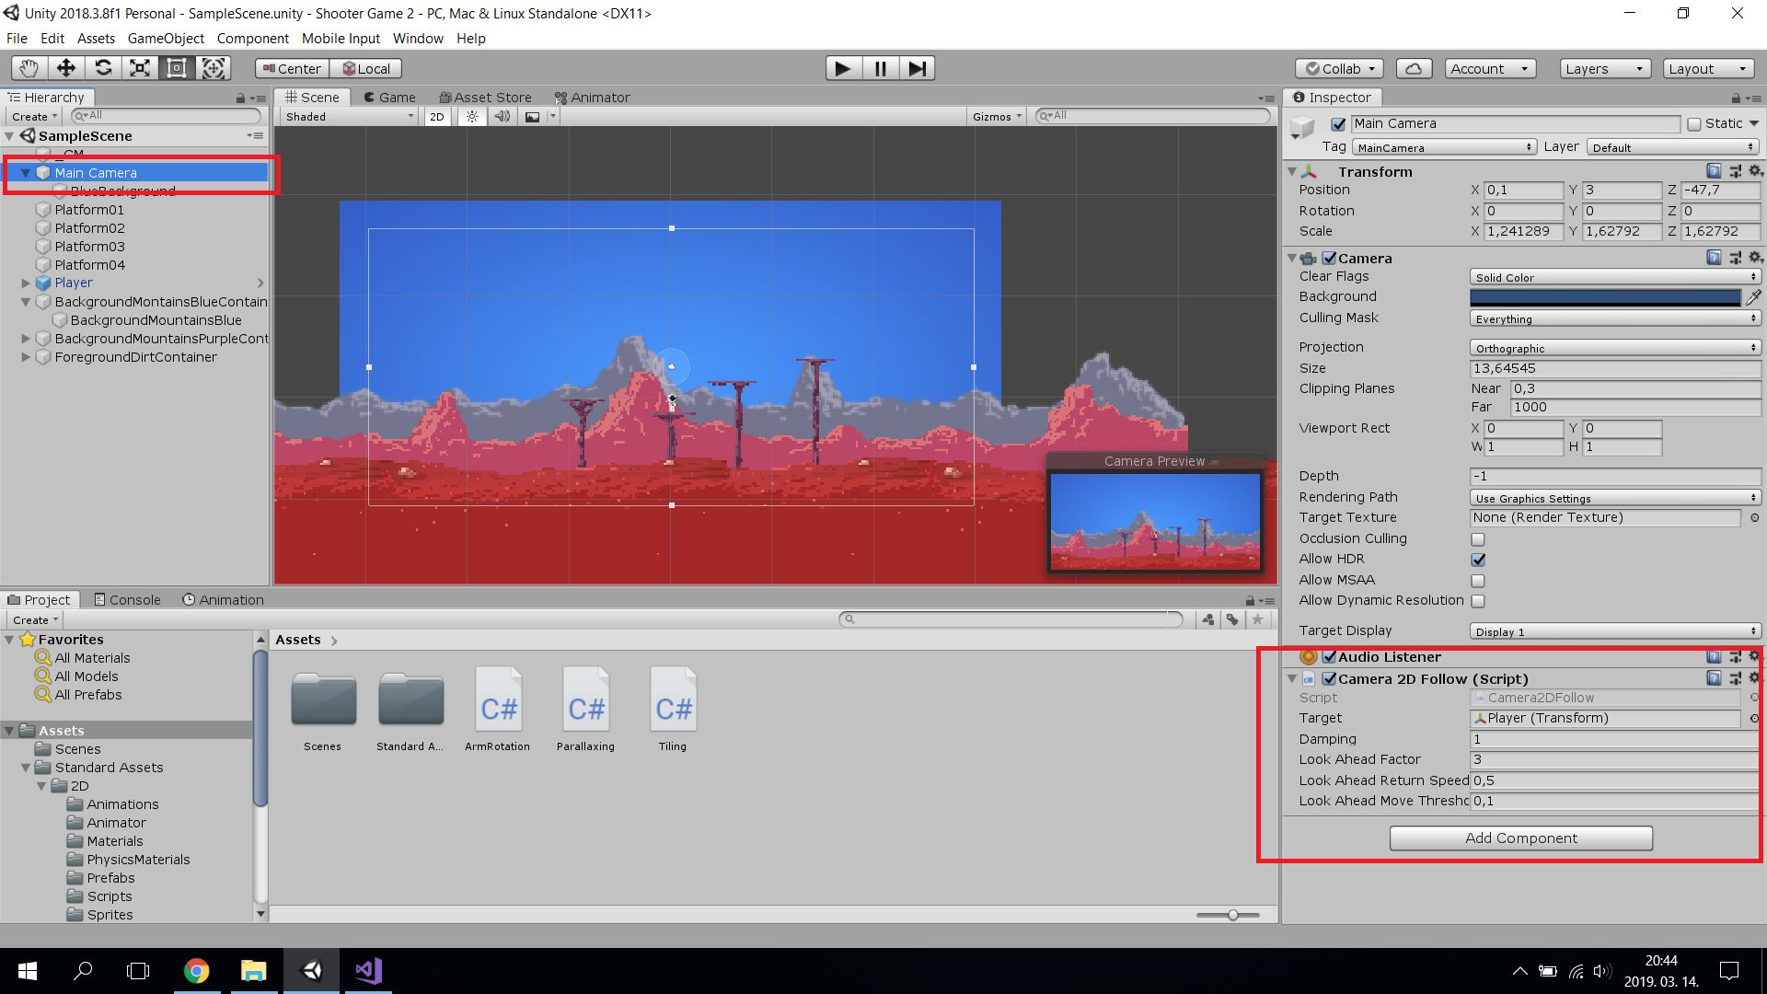Enable the Occlusion Culling checkbox
This screenshot has width=1767, height=994.
1478,539
